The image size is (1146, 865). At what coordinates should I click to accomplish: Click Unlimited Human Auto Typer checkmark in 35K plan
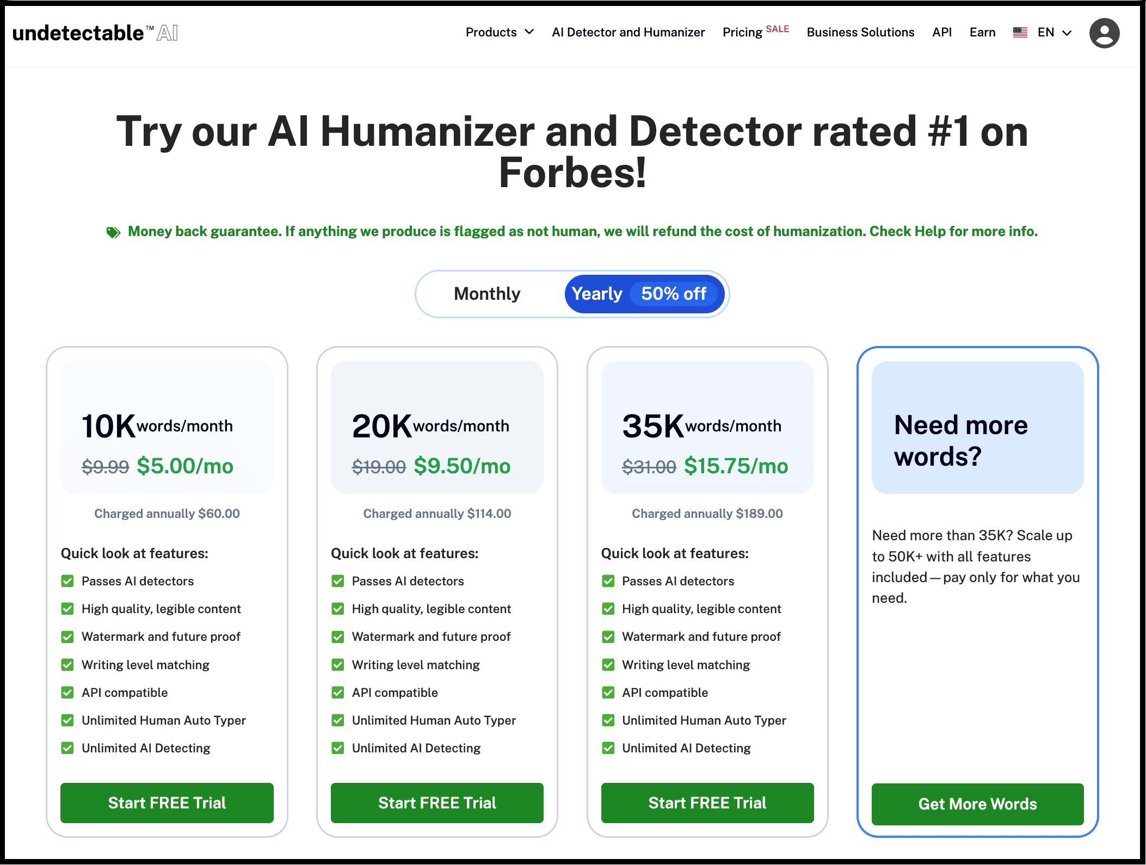coord(608,720)
